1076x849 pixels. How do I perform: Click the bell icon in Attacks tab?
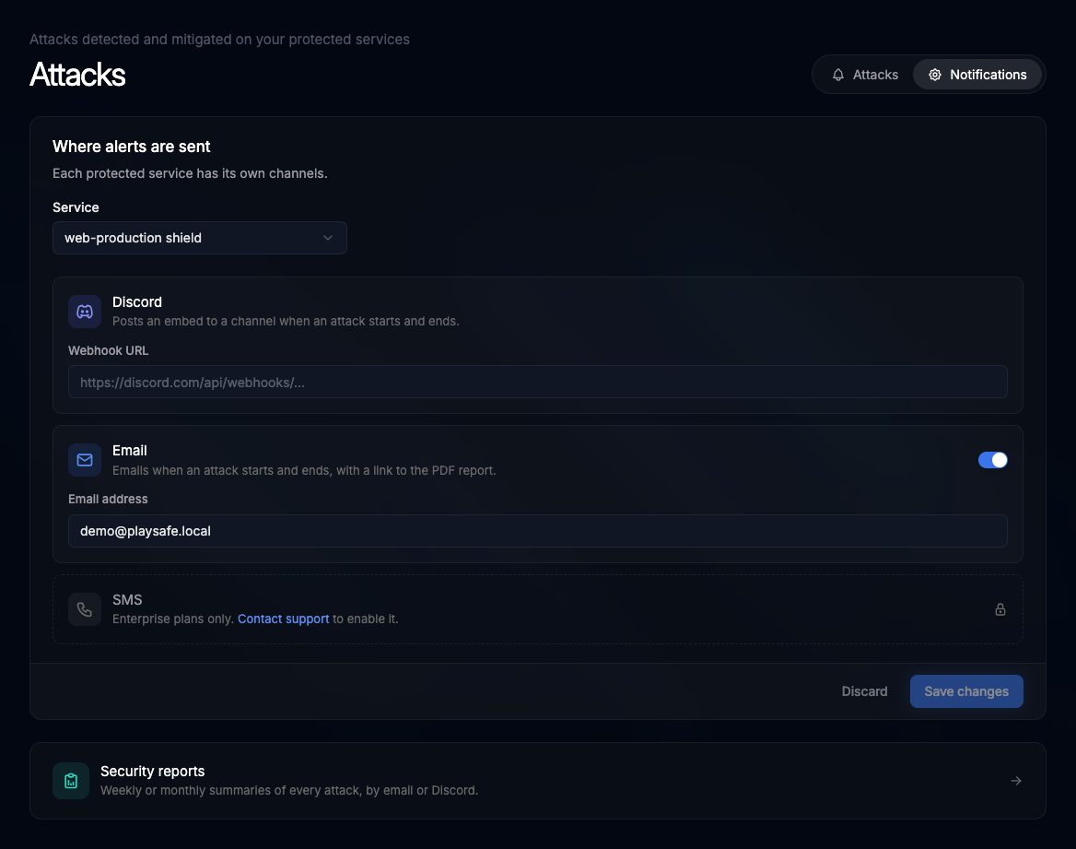click(838, 75)
